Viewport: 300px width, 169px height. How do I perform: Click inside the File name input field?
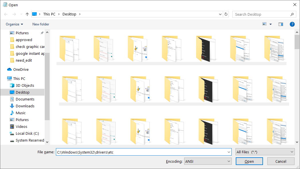coord(129,152)
